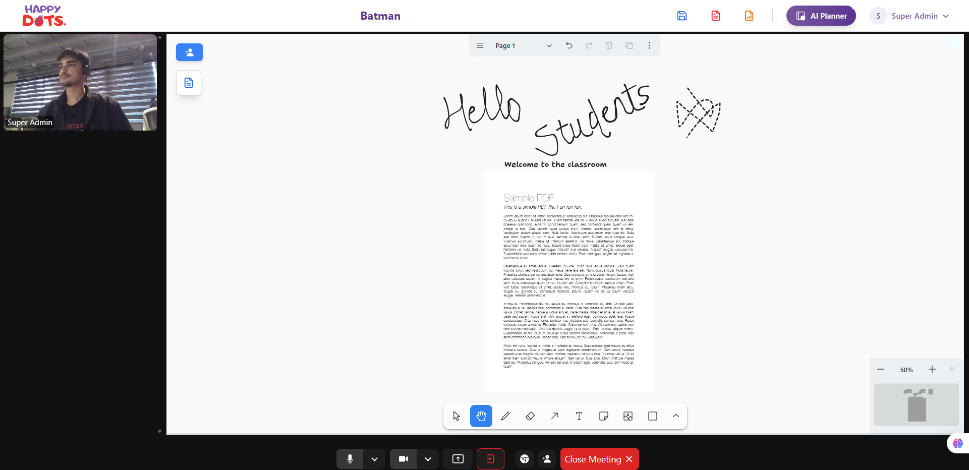Click the Close Meeting button
969x470 pixels.
coord(599,459)
